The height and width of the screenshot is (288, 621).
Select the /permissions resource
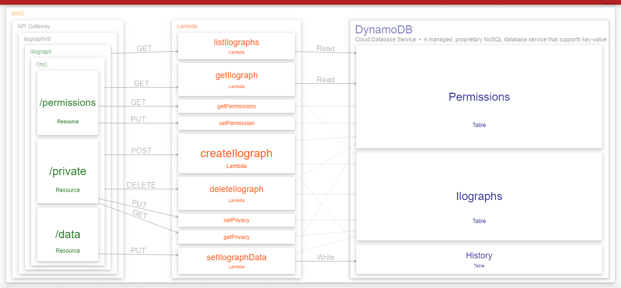click(68, 102)
